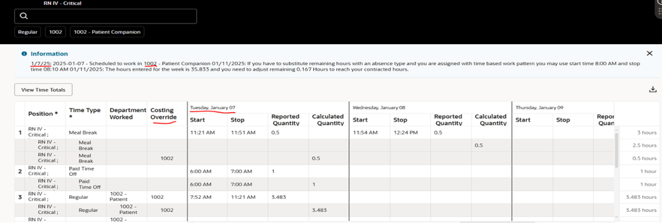Click the RN IV - Critical title
662x223 pixels.
point(62,3)
